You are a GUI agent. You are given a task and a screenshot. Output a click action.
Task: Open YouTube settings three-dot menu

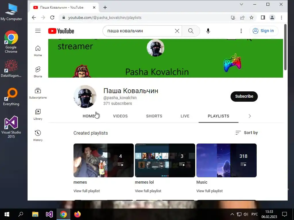click(241, 31)
